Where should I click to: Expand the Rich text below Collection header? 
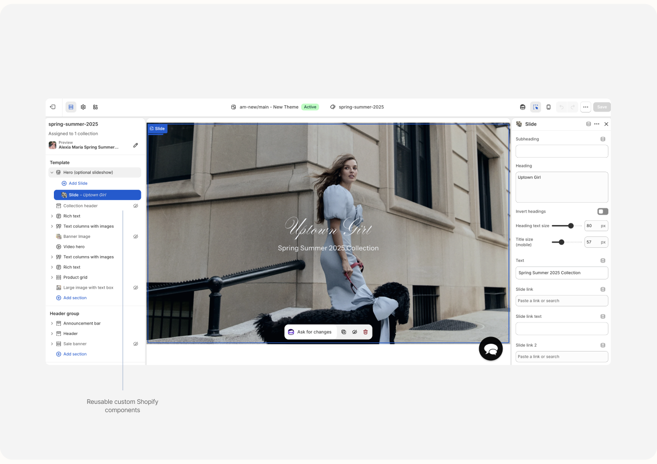pos(52,216)
